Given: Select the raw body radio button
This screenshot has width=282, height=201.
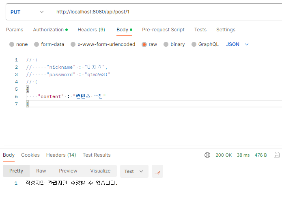Looking at the screenshot, I should 144,44.
